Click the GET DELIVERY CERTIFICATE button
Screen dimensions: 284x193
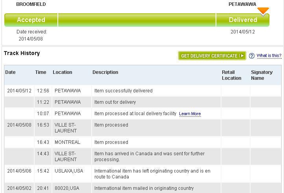[x=212, y=56]
